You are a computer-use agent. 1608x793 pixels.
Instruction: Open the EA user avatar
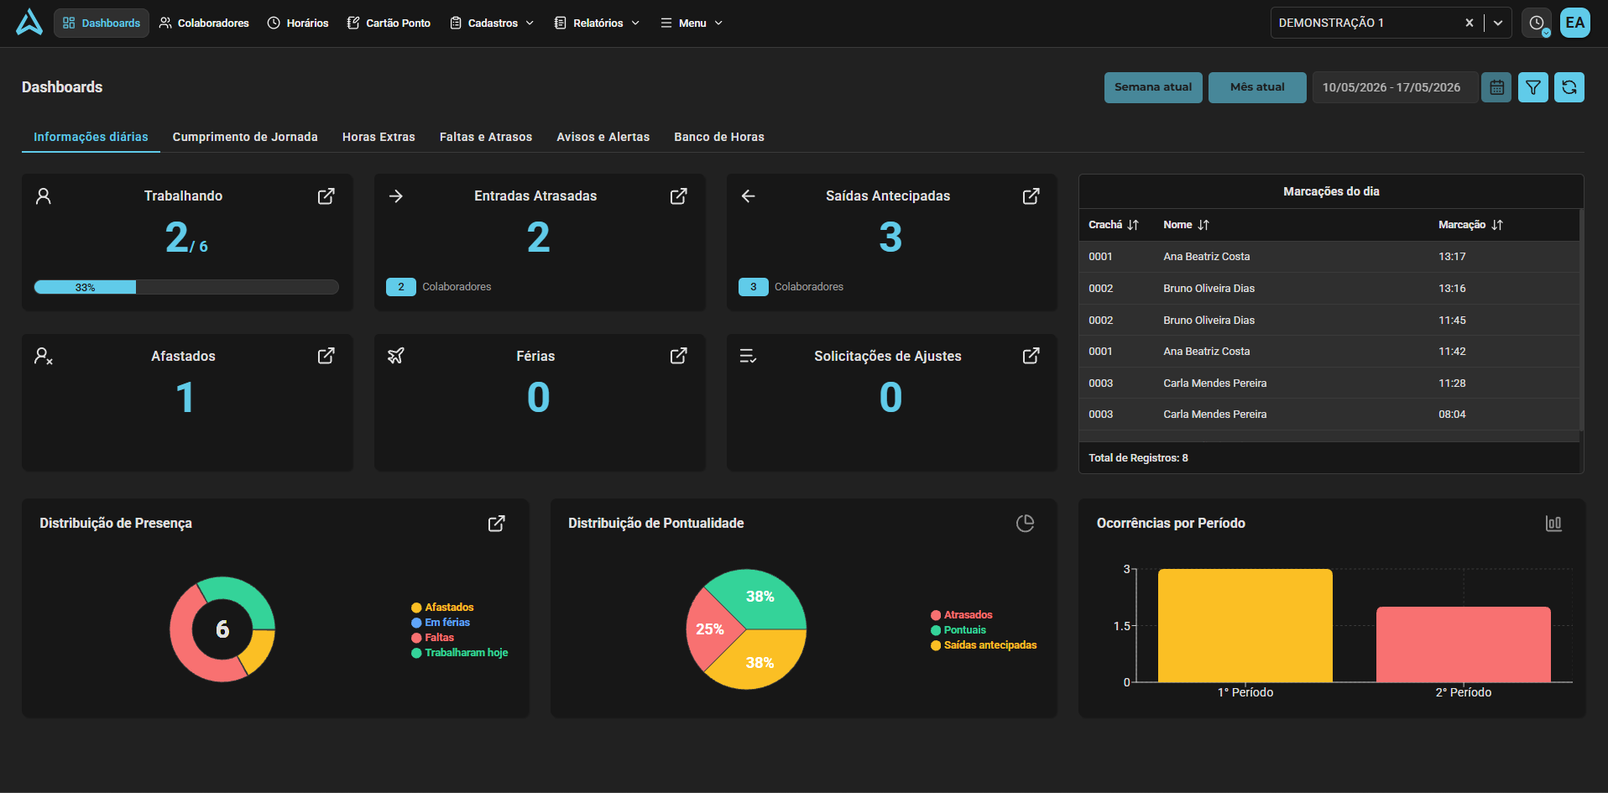coord(1575,23)
